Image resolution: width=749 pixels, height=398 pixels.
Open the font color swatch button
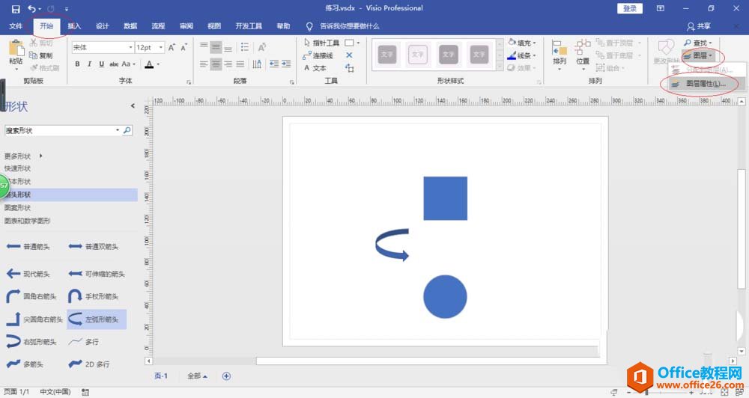(x=150, y=64)
